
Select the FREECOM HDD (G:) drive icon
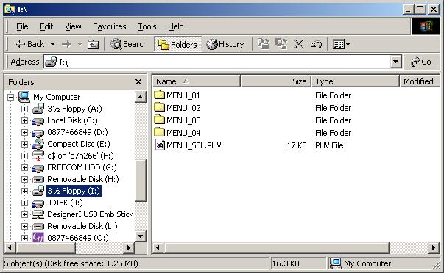click(x=38, y=168)
